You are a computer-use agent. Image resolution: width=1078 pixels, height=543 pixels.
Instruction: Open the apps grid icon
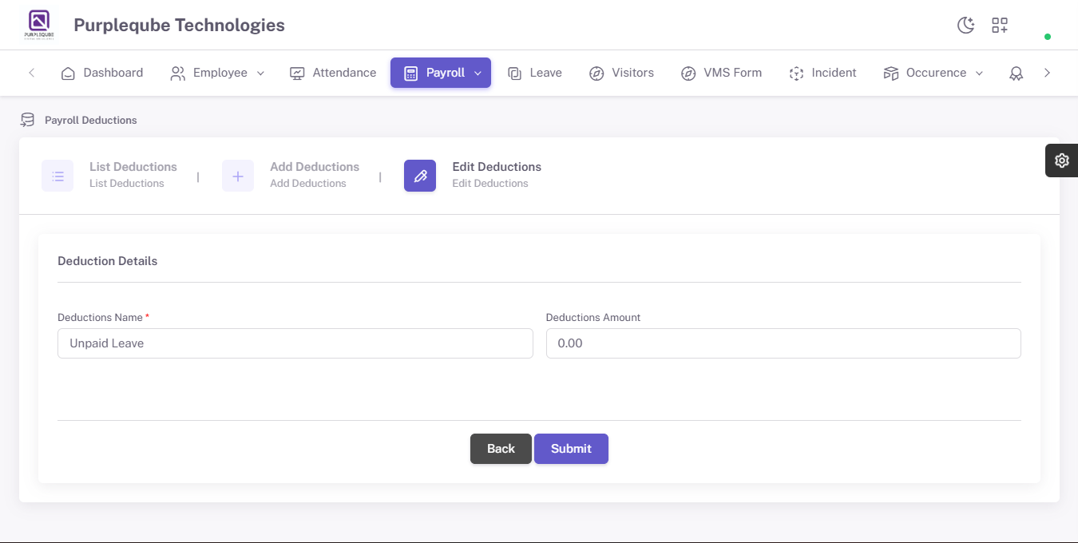coord(1000,26)
